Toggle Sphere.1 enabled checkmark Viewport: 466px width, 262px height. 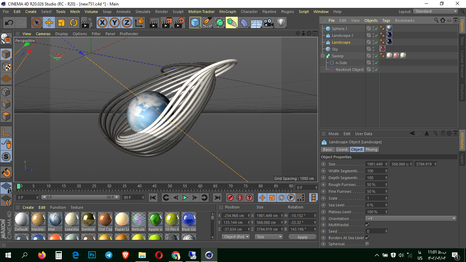tap(376, 29)
